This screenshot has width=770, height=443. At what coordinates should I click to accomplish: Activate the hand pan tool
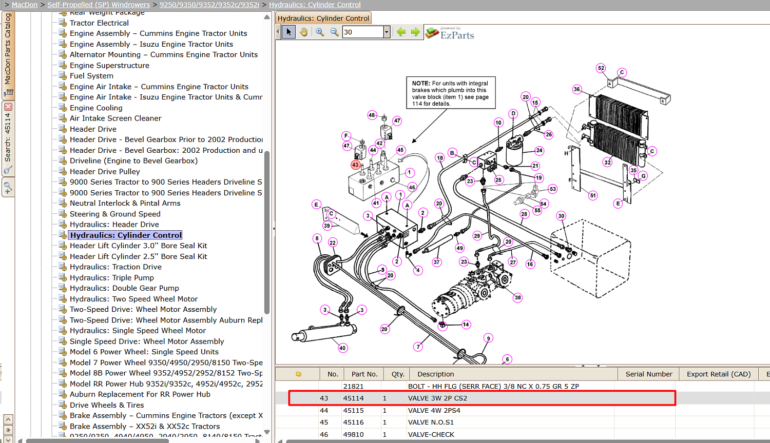[x=303, y=32]
